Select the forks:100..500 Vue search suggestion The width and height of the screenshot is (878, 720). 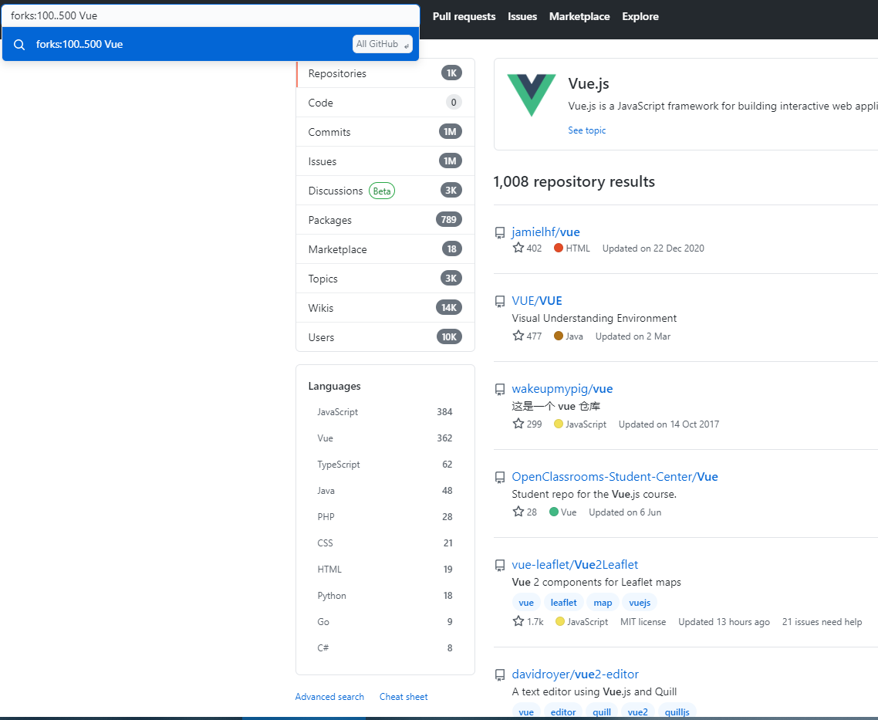point(211,44)
